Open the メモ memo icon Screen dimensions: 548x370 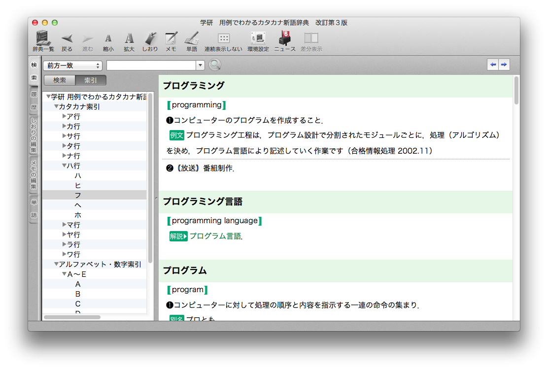pyautogui.click(x=171, y=38)
